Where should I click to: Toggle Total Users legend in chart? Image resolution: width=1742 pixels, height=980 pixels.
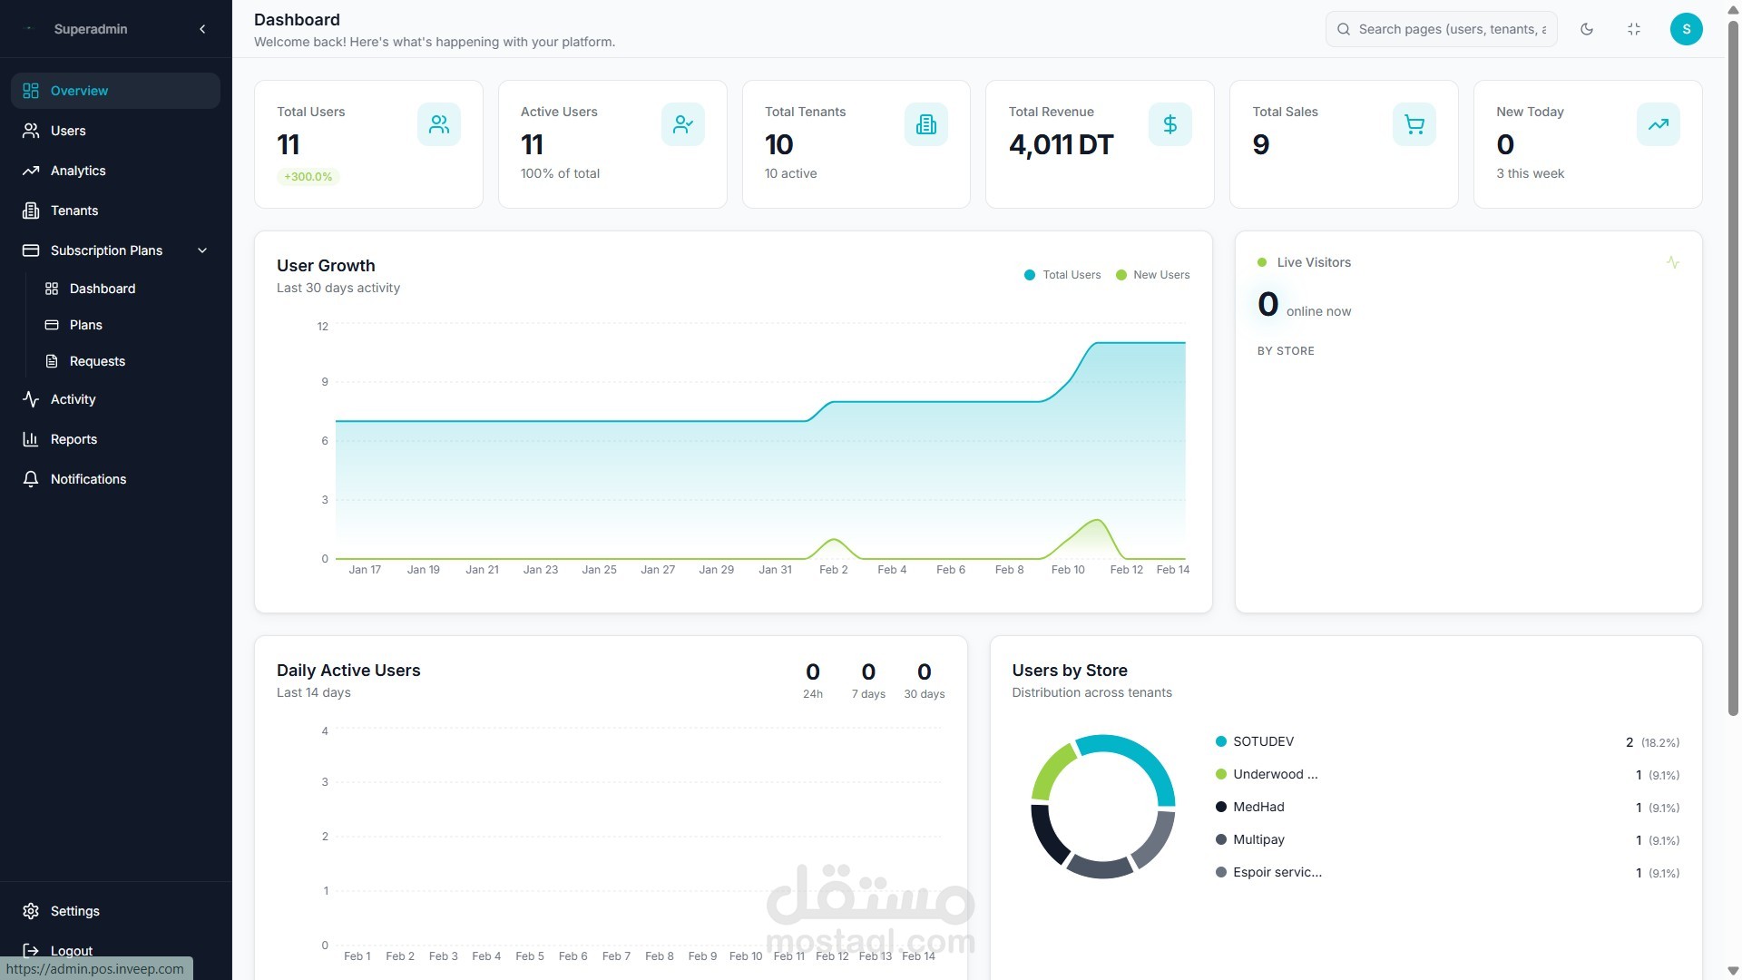[x=1062, y=275]
